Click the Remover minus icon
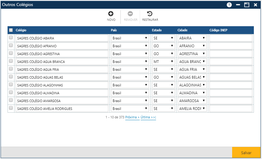 click(130, 14)
